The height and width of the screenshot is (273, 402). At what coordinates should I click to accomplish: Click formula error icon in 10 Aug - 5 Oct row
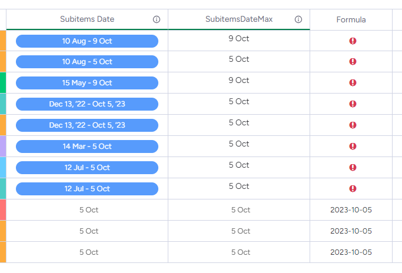(x=353, y=62)
